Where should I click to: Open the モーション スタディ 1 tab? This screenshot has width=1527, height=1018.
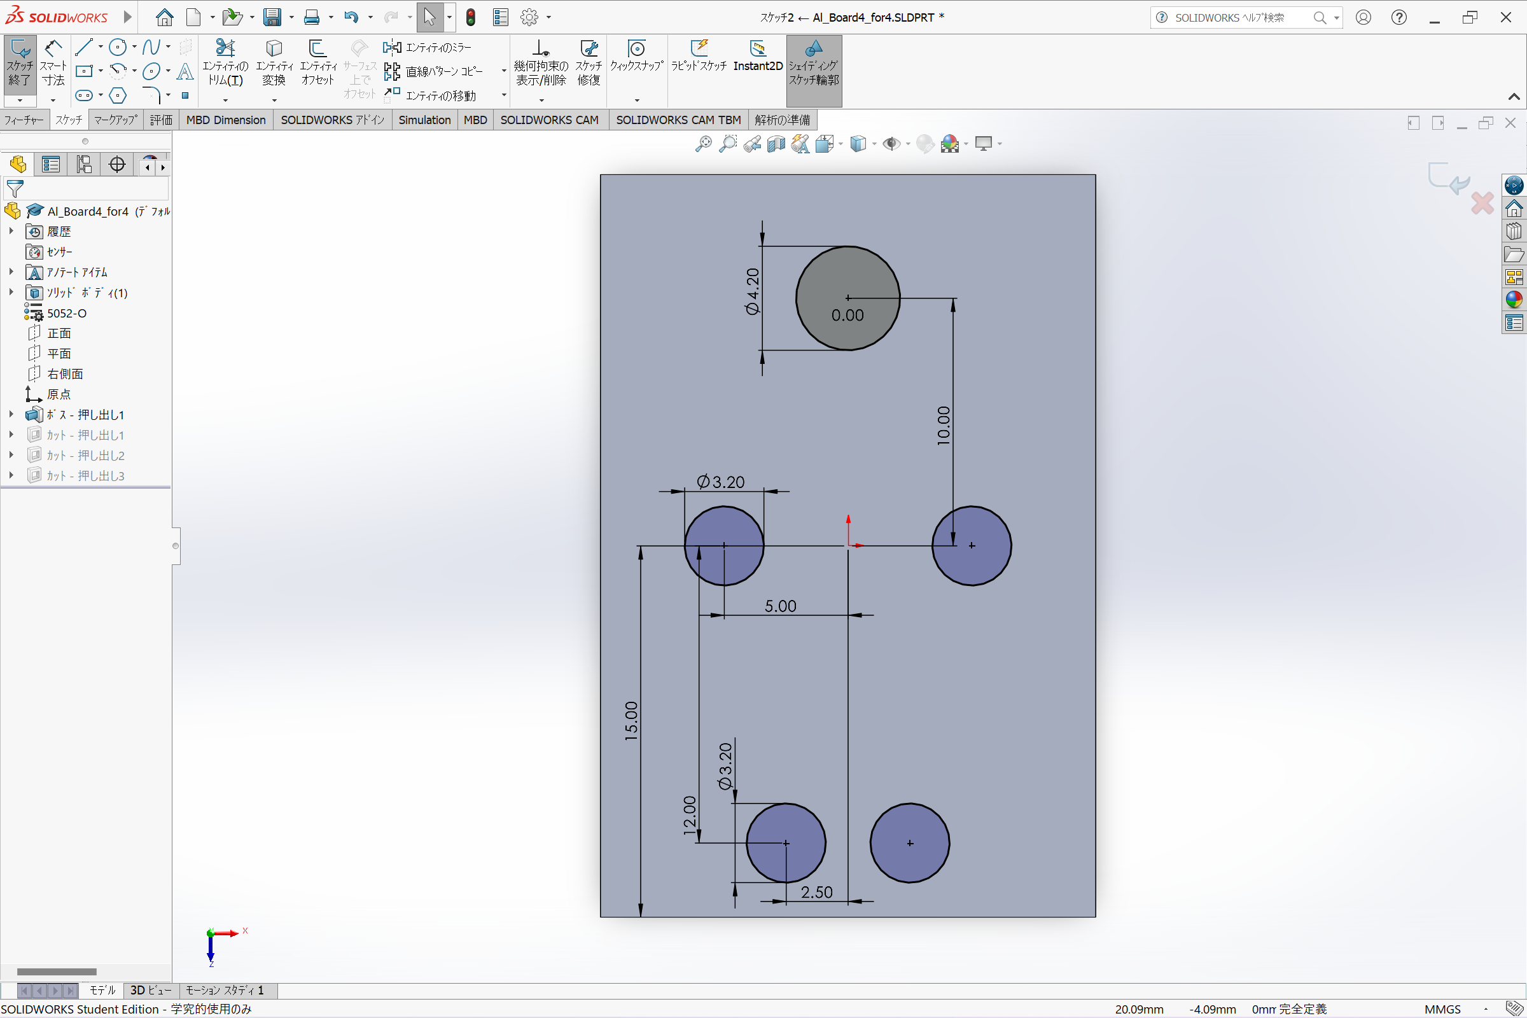225,990
